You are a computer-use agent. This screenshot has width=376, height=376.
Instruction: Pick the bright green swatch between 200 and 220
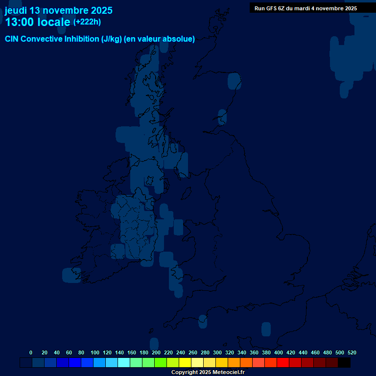point(161,363)
